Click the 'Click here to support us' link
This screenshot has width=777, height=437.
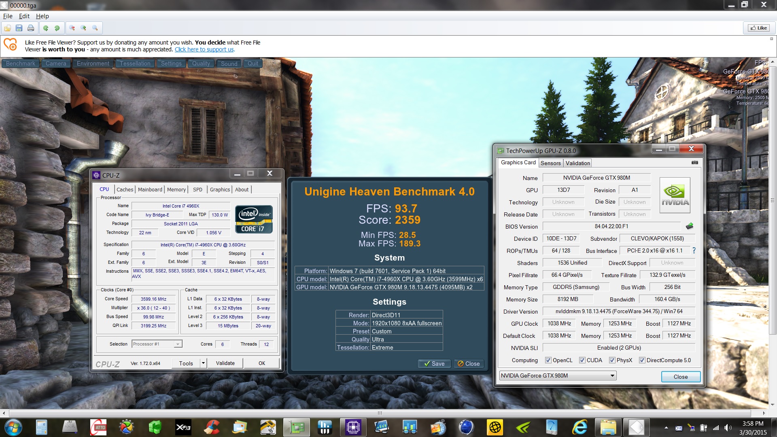[204, 49]
